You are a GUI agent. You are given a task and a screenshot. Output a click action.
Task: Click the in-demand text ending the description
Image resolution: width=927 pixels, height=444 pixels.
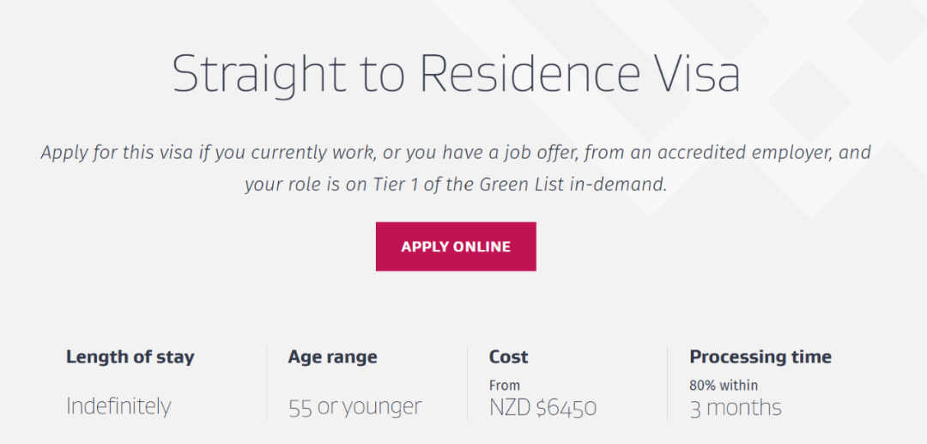click(618, 184)
